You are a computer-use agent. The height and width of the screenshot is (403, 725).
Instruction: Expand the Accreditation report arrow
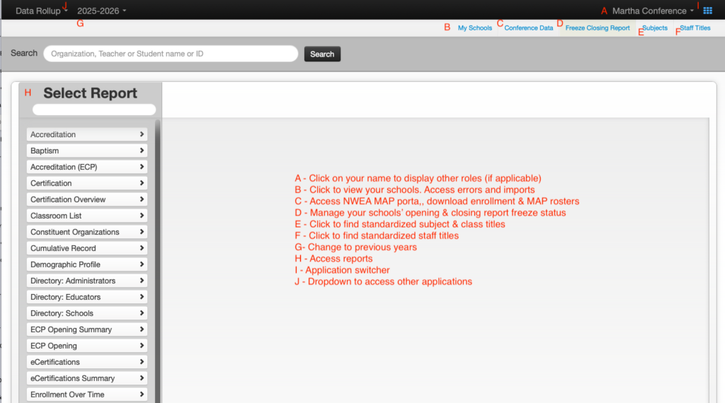tap(142, 134)
